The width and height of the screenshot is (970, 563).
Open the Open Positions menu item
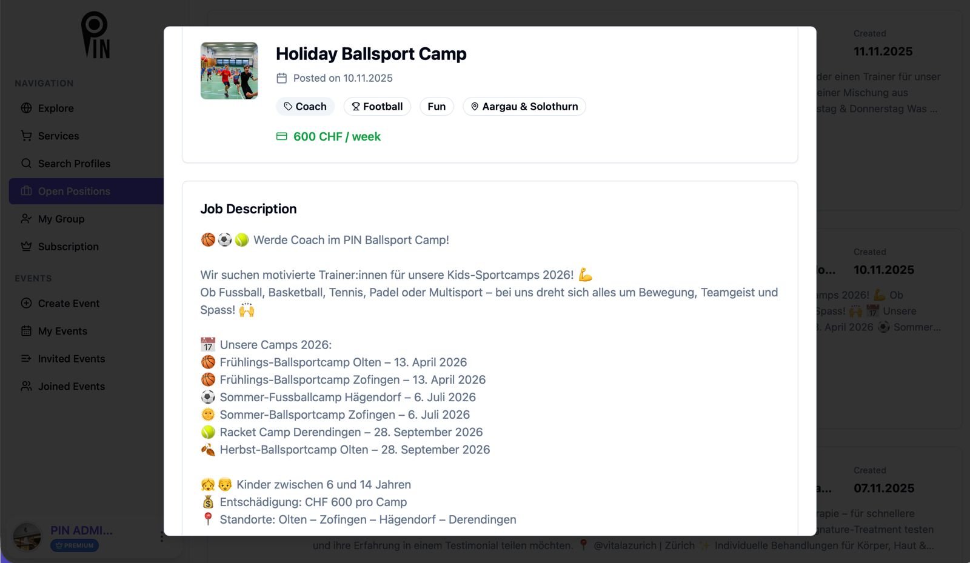pos(74,192)
